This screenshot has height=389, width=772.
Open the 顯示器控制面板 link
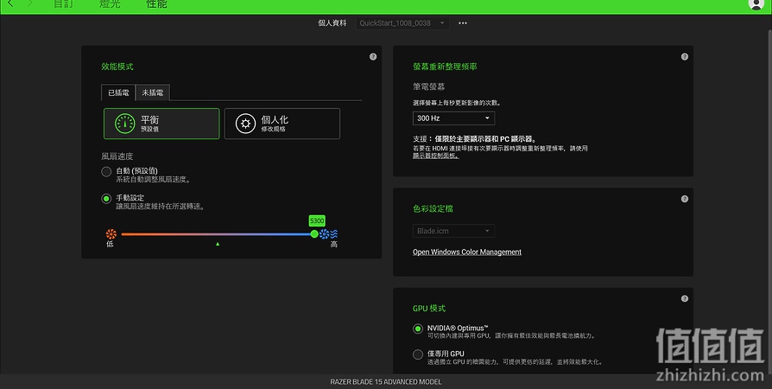click(x=436, y=156)
